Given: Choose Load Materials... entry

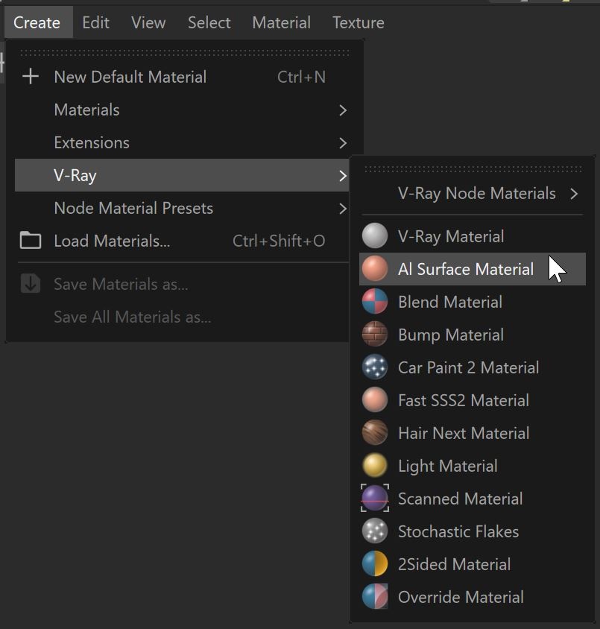Looking at the screenshot, I should pyautogui.click(x=182, y=241).
